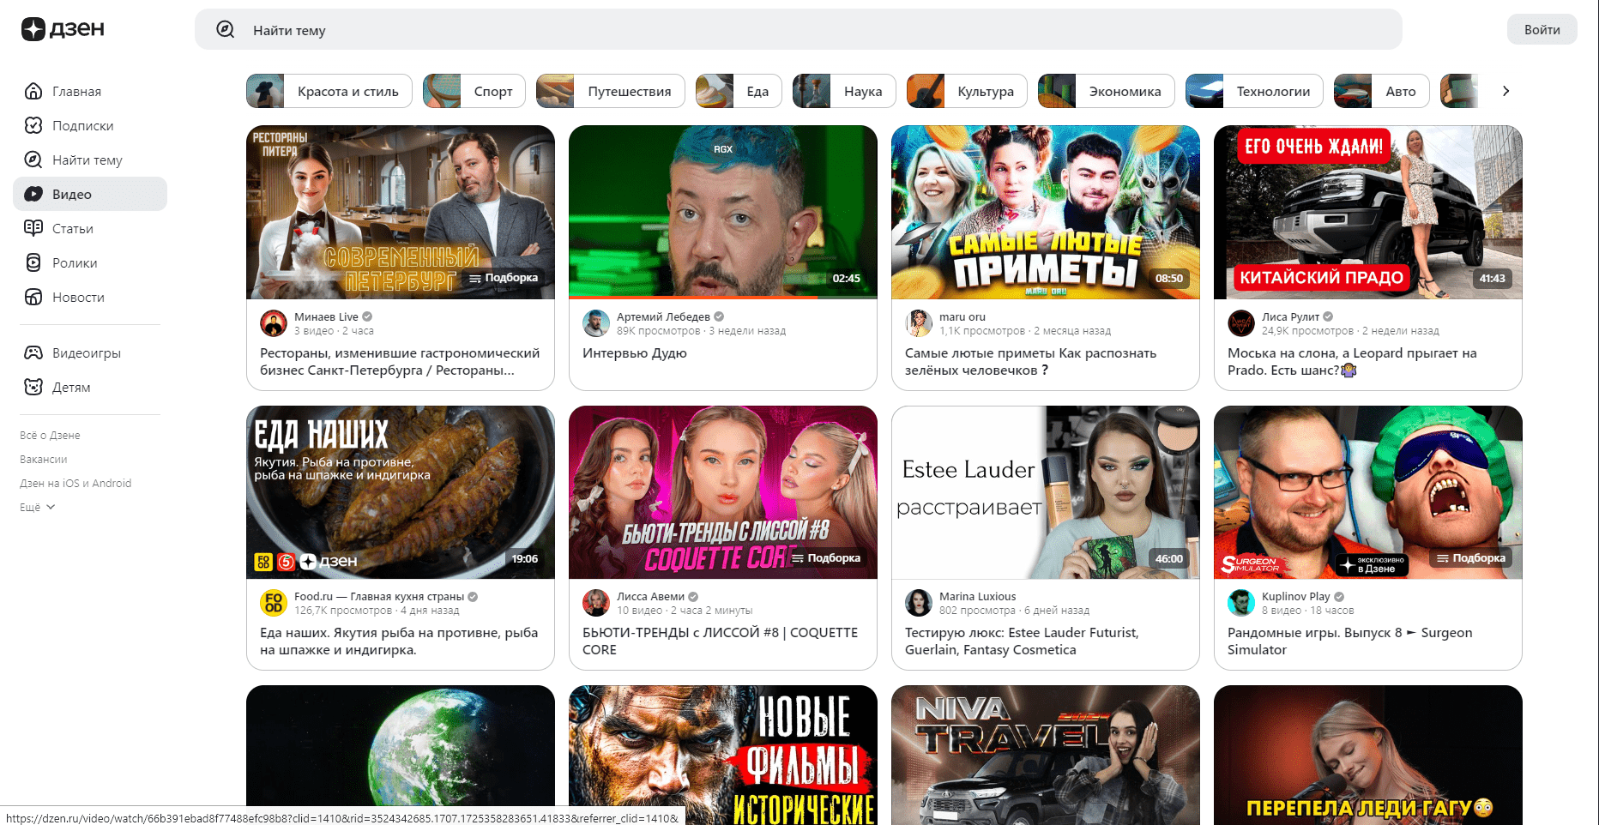Open Новости in the sidebar
Screen dimensions: 1599x825
pyautogui.click(x=77, y=297)
